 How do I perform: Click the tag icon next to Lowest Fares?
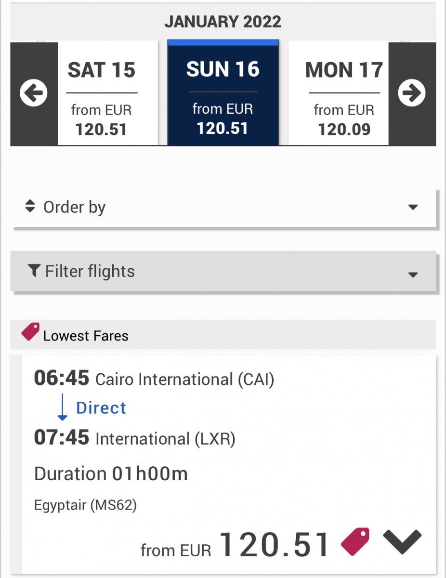pyautogui.click(x=30, y=332)
